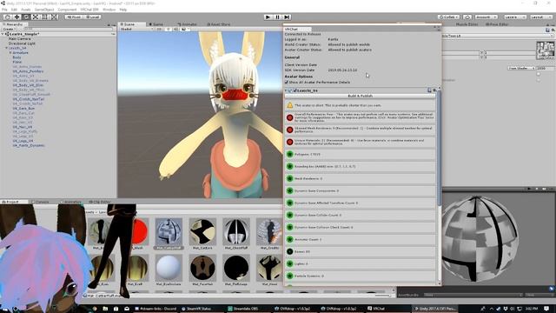Switch to the Asset Store tab
This screenshot has width=556, height=313.
pyautogui.click(x=218, y=24)
